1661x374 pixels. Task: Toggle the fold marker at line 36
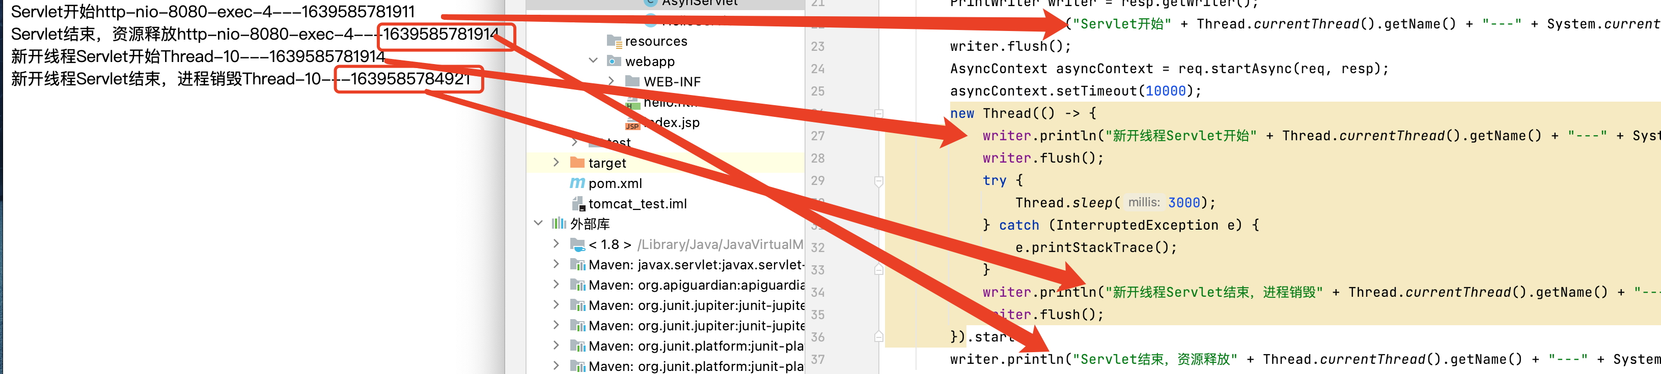[x=878, y=337]
